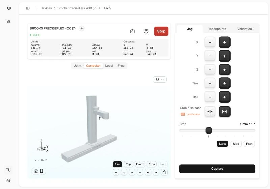This screenshot has height=189, width=270.
Task: Click the Step slider handle
Action: (x=209, y=130)
